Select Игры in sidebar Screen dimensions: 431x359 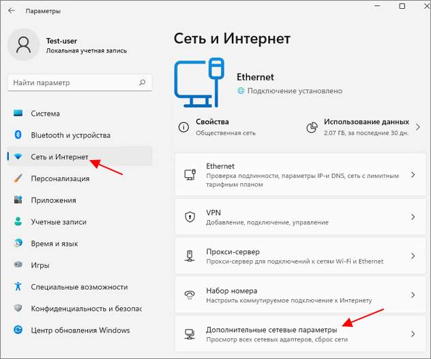pyautogui.click(x=80, y=265)
